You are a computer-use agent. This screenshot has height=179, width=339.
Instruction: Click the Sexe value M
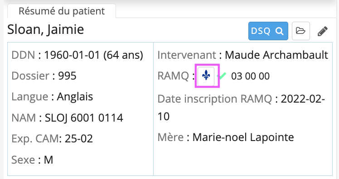(48, 160)
